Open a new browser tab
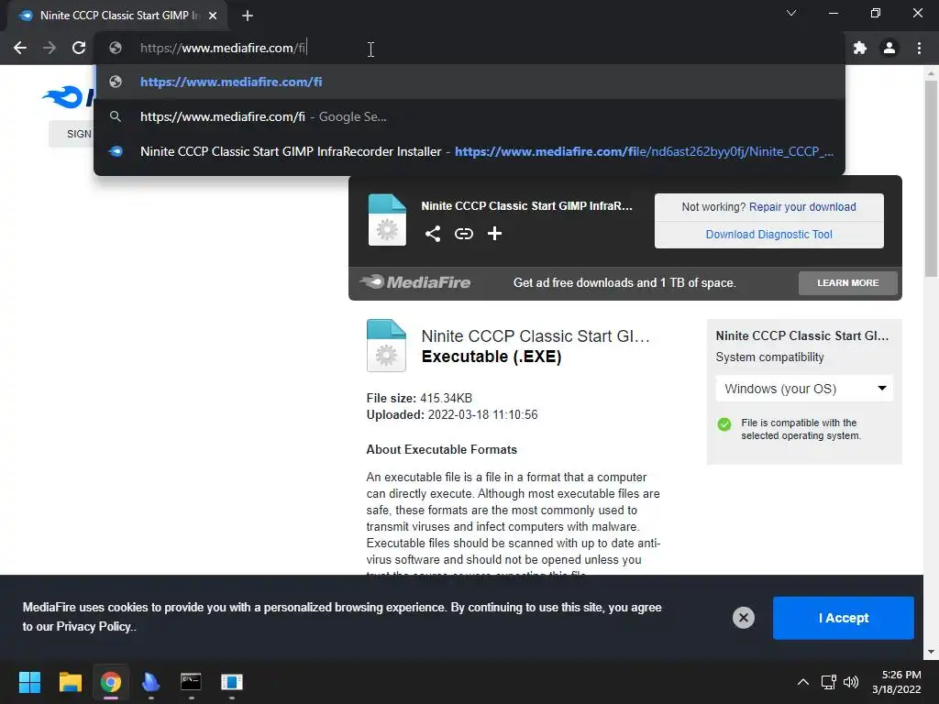Screen dimensions: 939x704 click(x=248, y=16)
